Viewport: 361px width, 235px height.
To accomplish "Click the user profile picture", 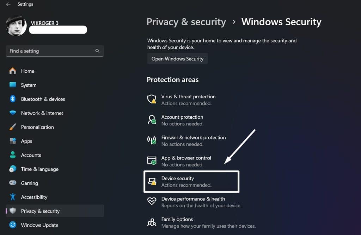I will click(16, 26).
